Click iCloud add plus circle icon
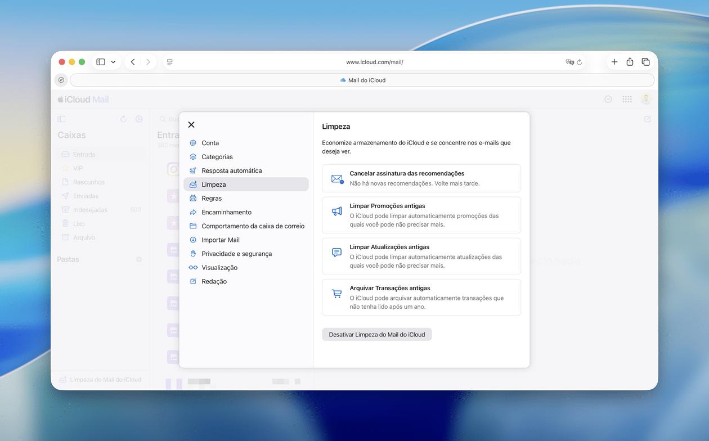 click(x=608, y=99)
